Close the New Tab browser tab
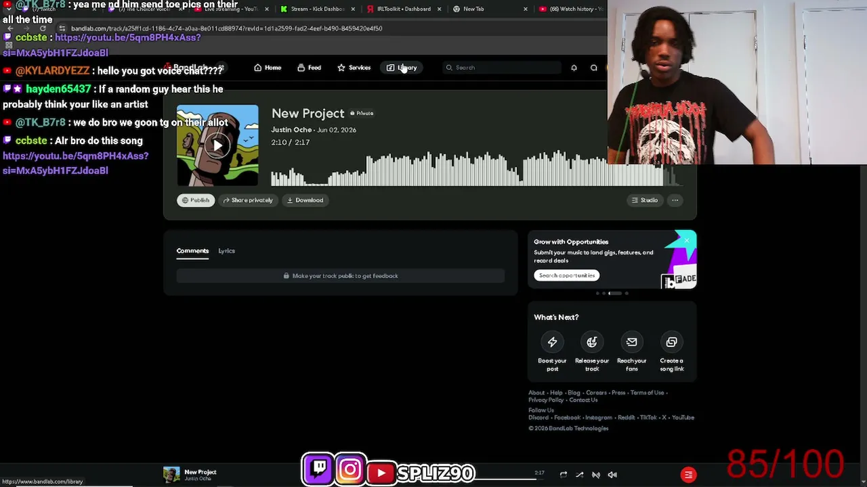This screenshot has width=867, height=487. coord(525,9)
